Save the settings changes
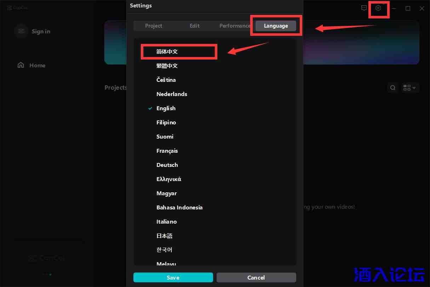Image resolution: width=430 pixels, height=287 pixels. [x=173, y=277]
